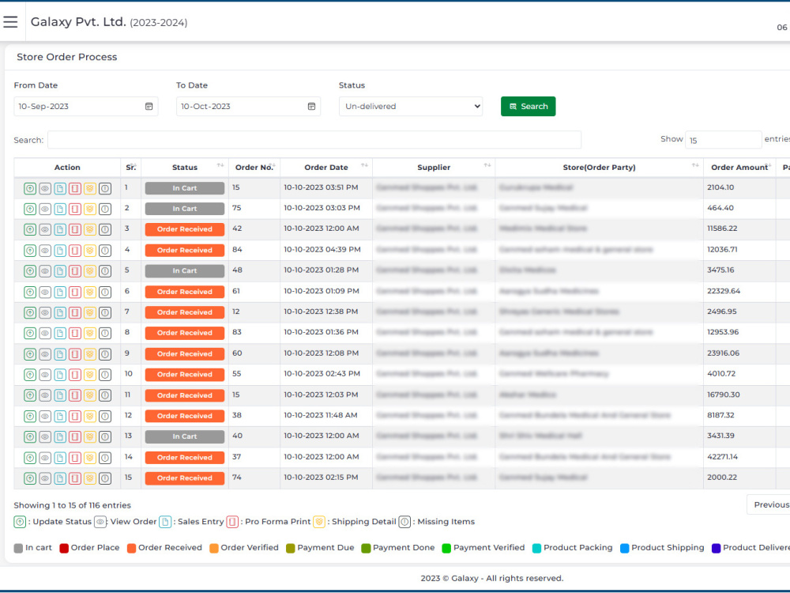Sort table by Order Date column
The width and height of the screenshot is (790, 593).
click(326, 168)
